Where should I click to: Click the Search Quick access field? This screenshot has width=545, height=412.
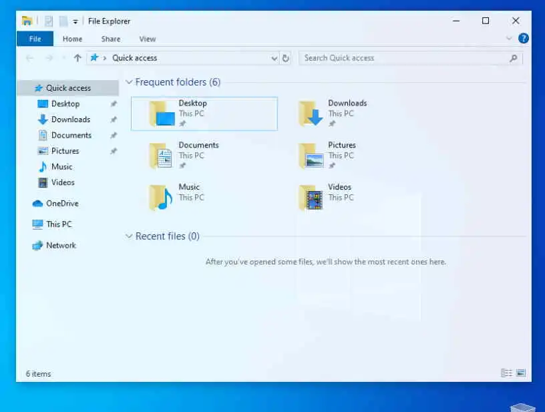point(411,58)
